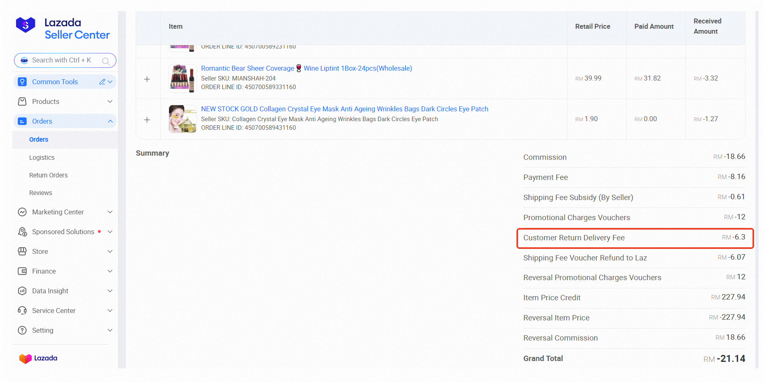Click the Collagen Eye Mask product thumbnail
This screenshot has width=764, height=382.
click(183, 119)
